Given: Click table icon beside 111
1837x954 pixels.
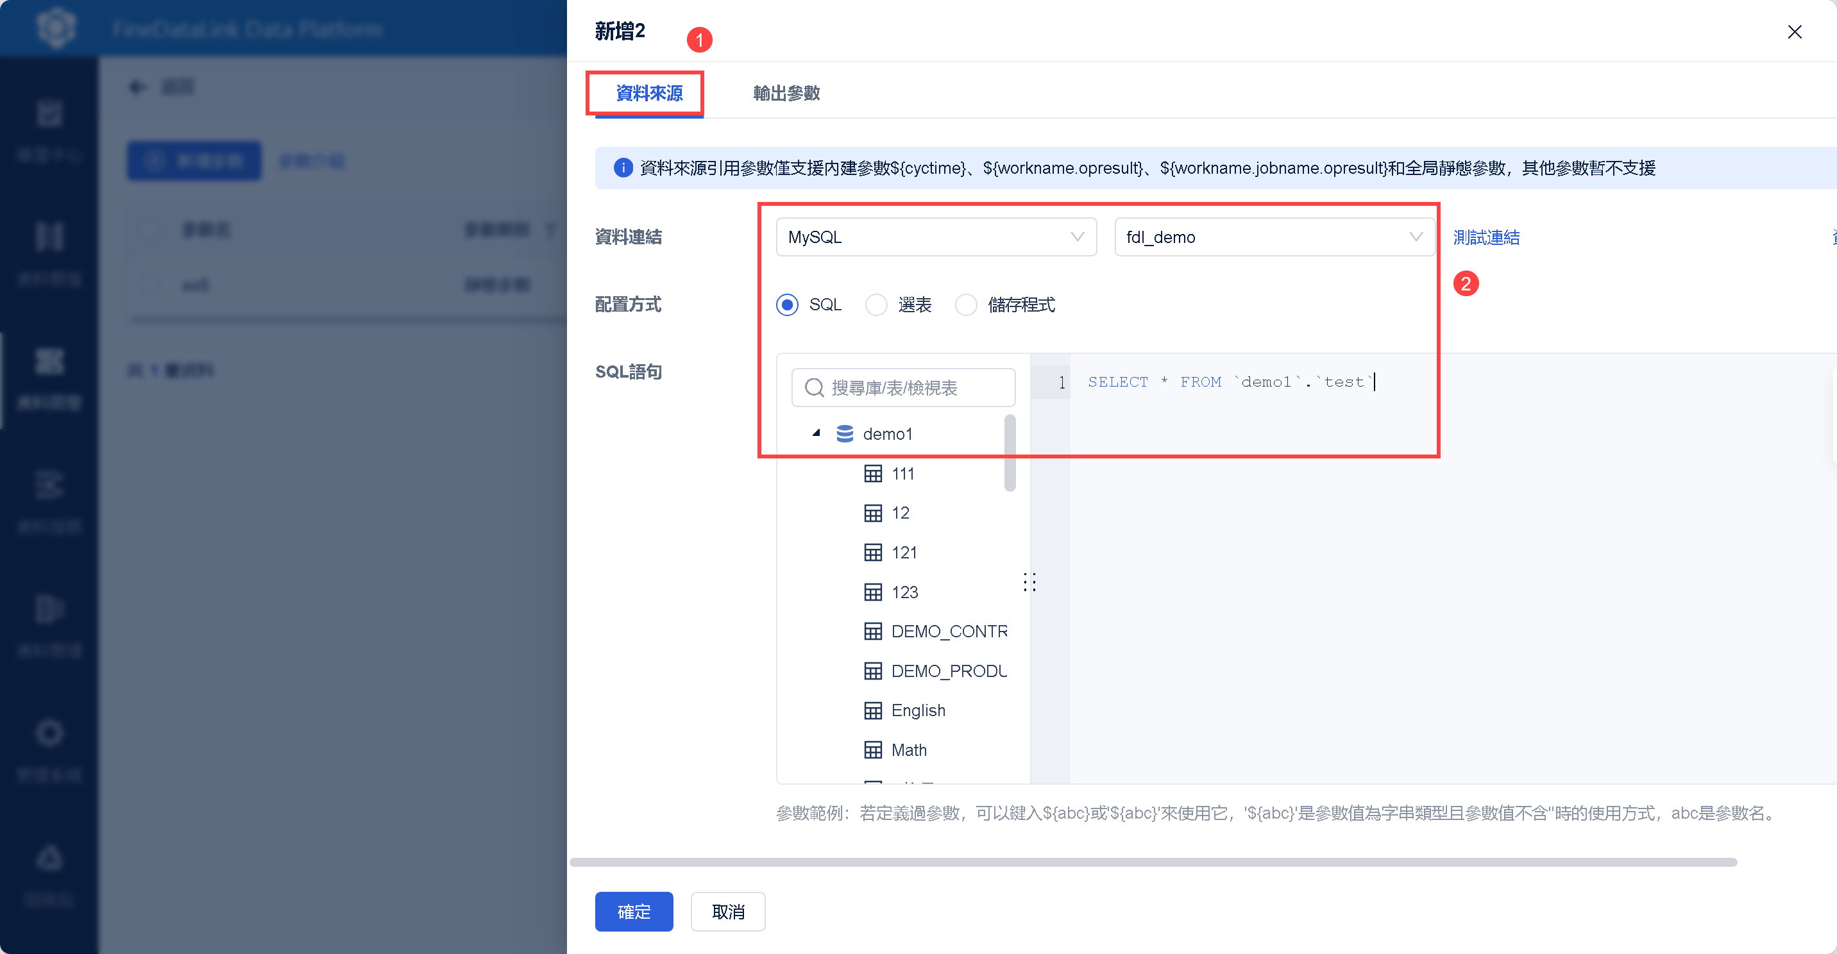Looking at the screenshot, I should coord(873,473).
